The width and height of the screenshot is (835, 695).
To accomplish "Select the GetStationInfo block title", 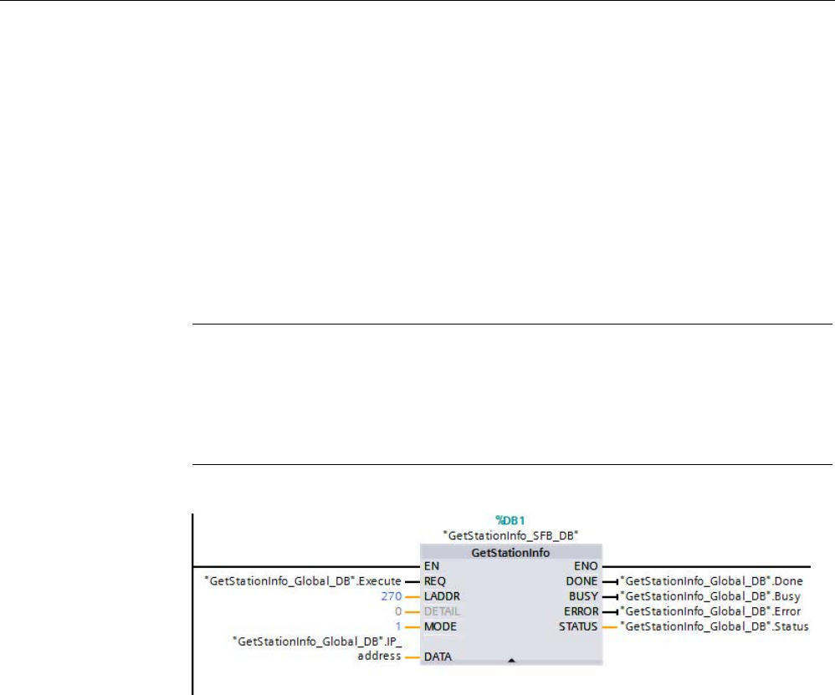I will pyautogui.click(x=510, y=553).
